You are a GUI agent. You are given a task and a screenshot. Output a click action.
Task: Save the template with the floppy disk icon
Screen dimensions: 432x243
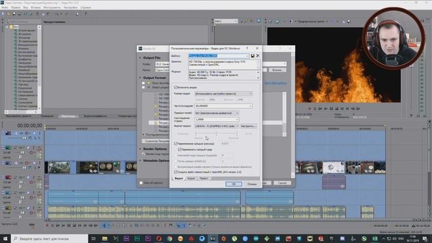coord(252,55)
